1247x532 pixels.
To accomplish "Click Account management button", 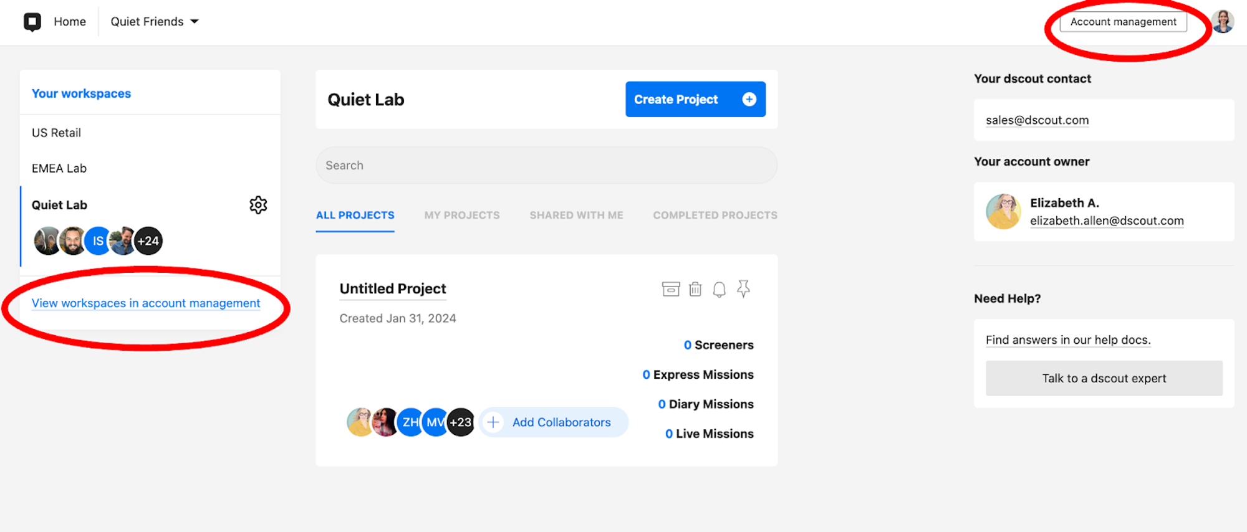I will pyautogui.click(x=1124, y=22).
